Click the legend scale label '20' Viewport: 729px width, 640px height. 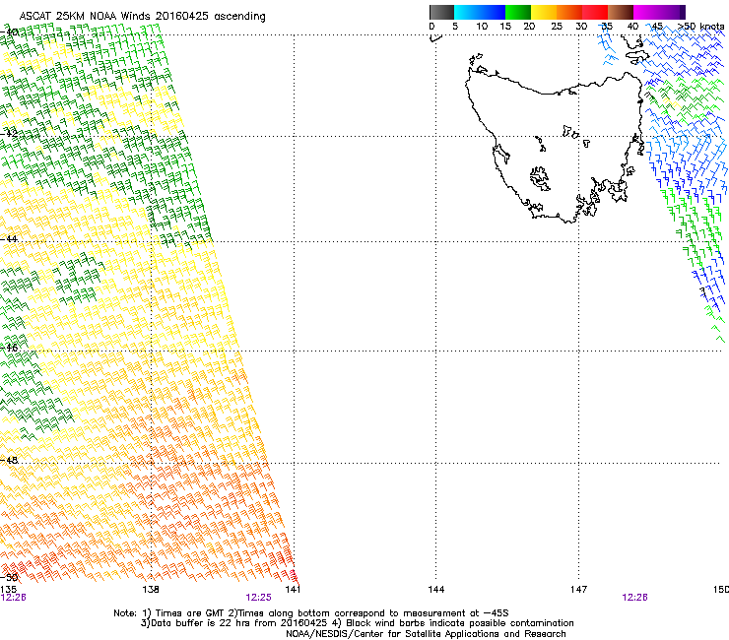529,27
